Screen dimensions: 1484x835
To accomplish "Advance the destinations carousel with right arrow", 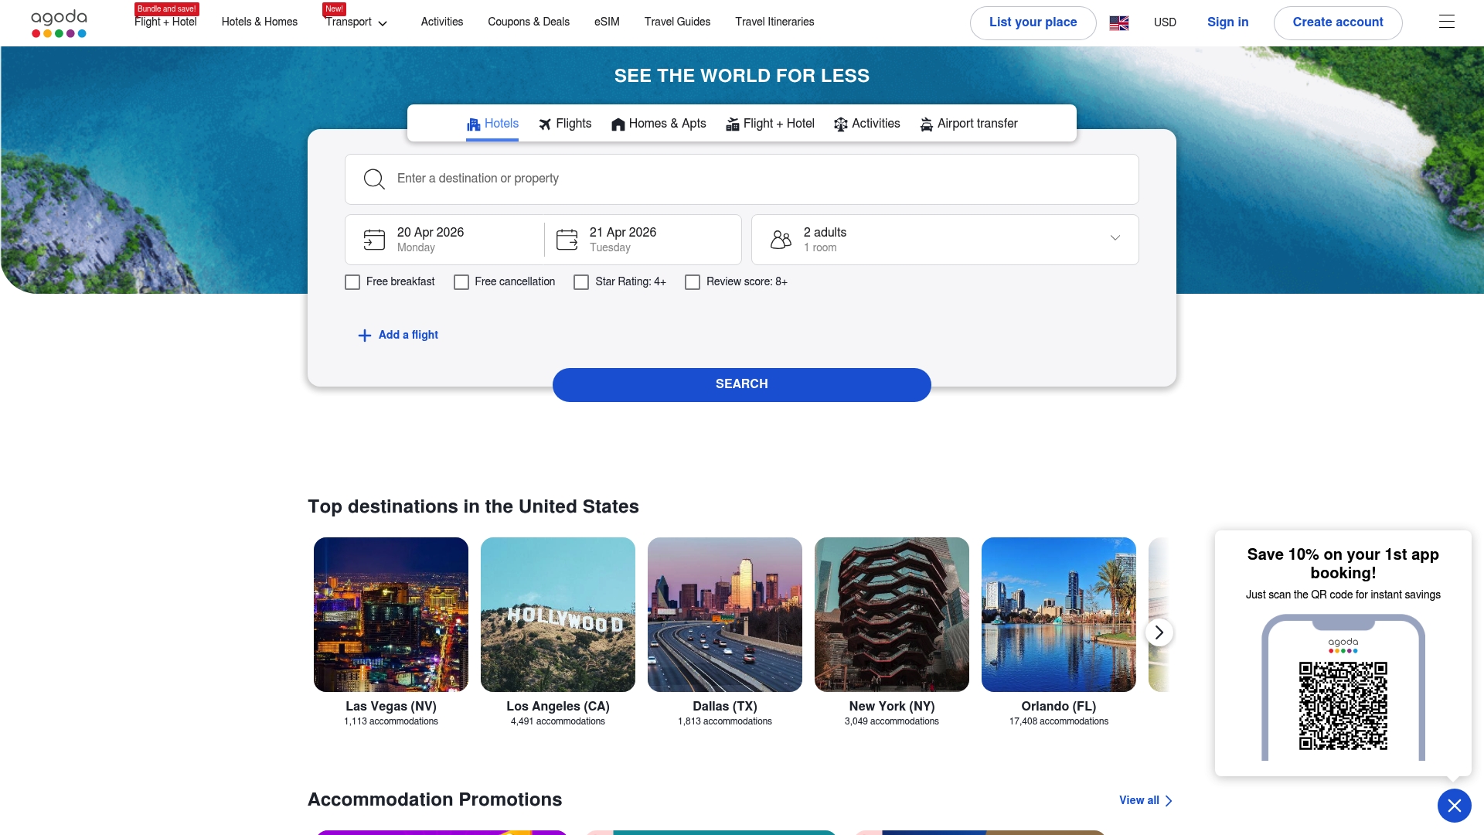I will [x=1159, y=632].
